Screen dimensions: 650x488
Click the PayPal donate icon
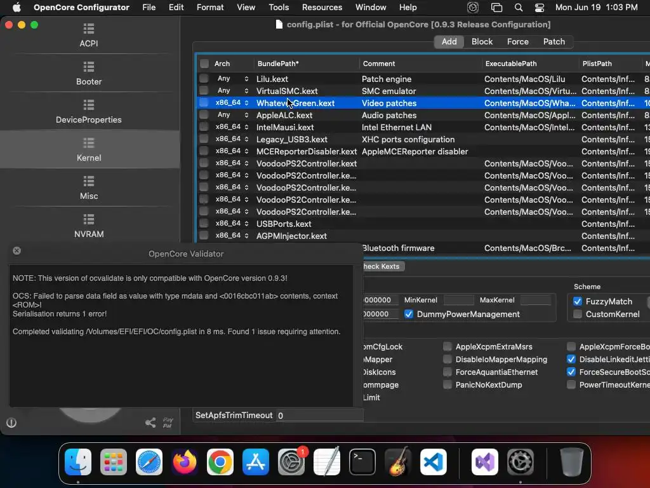tap(168, 423)
